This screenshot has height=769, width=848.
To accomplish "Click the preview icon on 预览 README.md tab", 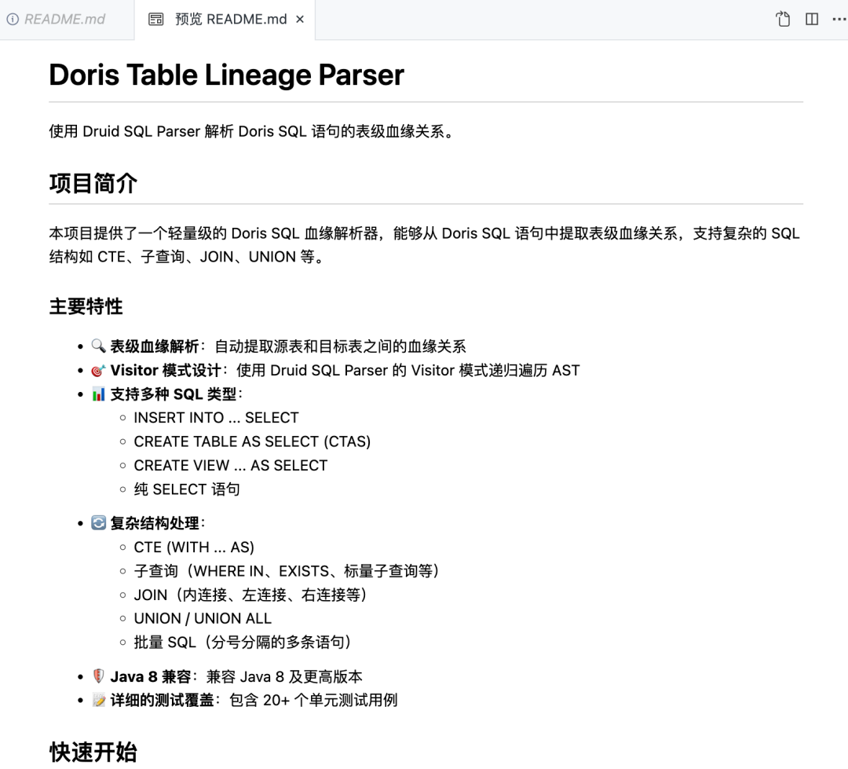I will 155,20.
